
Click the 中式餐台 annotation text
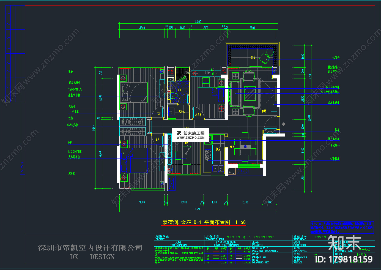[x=335, y=145]
